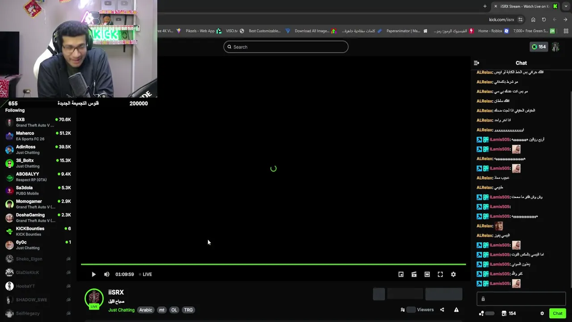Click the KICKBounties green logo avatar
The height and width of the screenshot is (322, 572).
point(9,231)
